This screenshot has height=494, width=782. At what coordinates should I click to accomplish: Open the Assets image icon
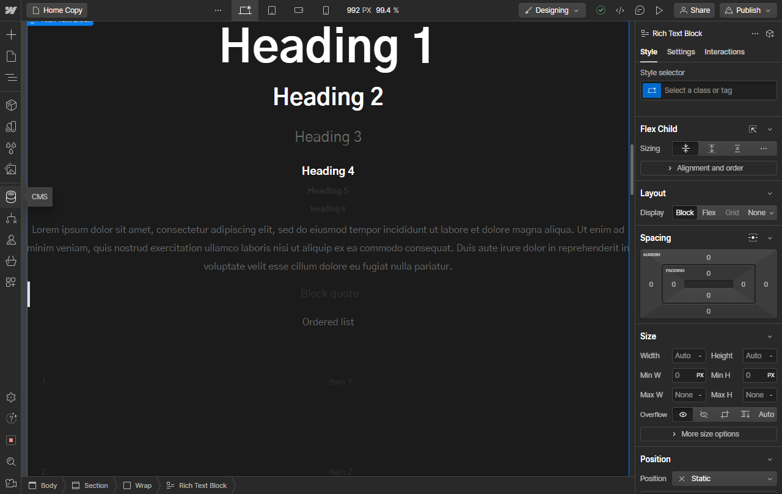[x=11, y=169]
